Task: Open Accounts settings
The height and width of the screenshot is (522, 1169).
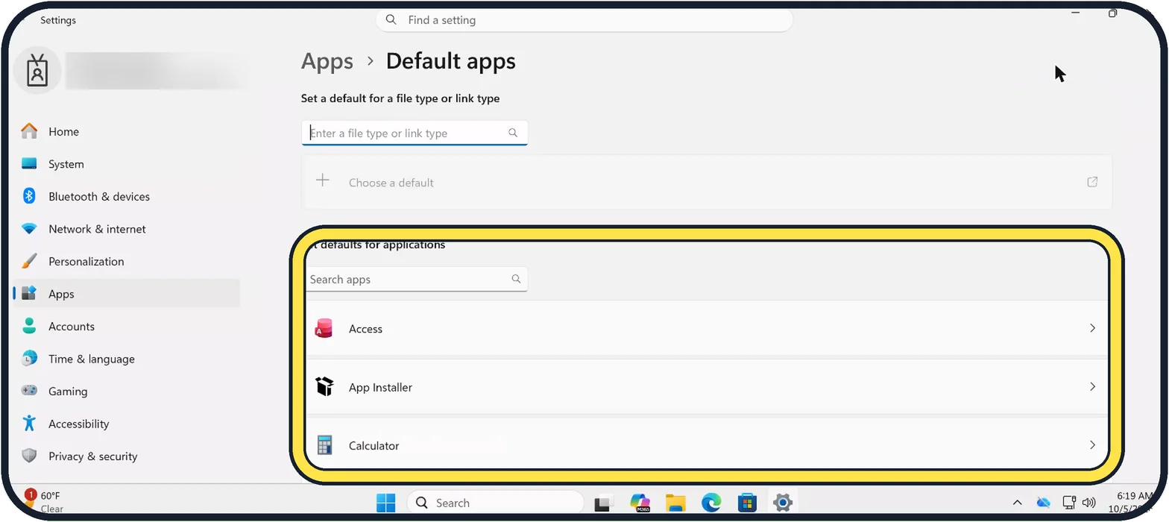Action: 127,326
